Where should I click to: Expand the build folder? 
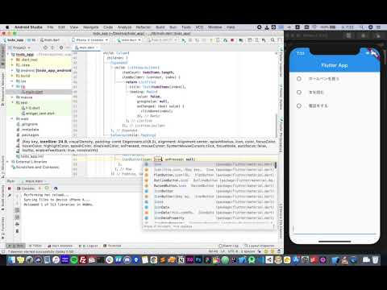click(x=12, y=76)
